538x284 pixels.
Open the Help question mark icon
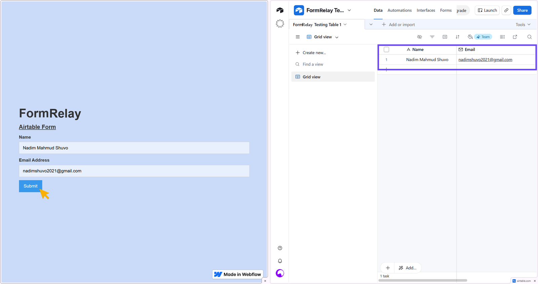(x=280, y=248)
